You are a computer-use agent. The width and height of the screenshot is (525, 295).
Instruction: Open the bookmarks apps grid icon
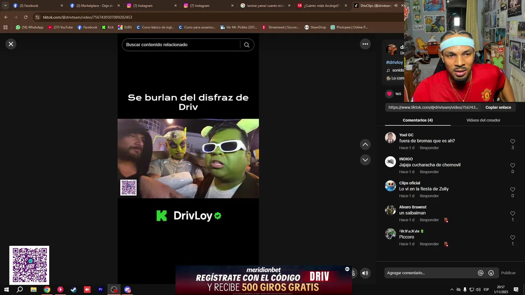[5, 27]
